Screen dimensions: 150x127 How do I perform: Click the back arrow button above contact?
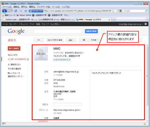coord(39,40)
